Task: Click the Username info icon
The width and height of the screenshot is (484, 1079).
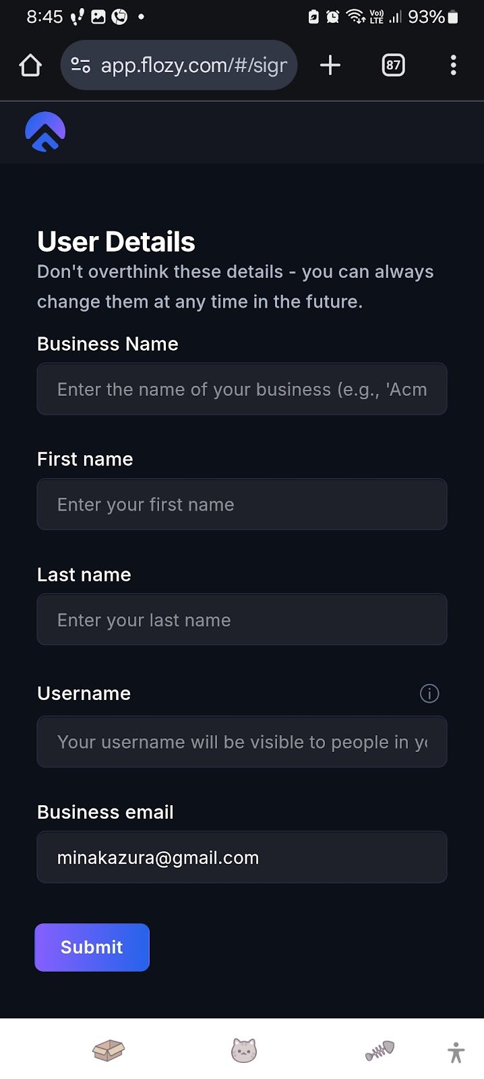Action: [x=429, y=693]
